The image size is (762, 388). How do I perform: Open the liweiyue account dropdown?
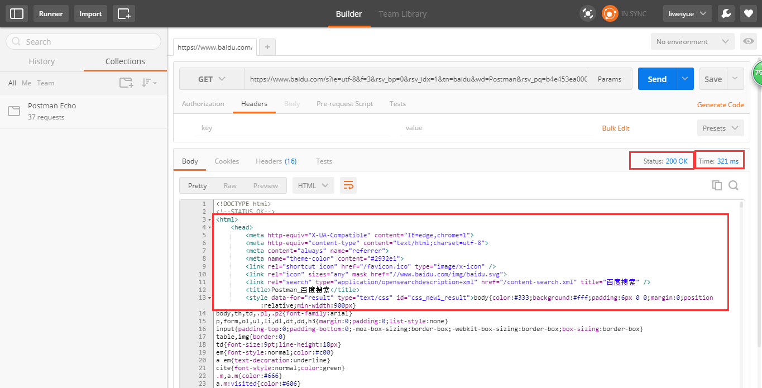pos(687,13)
